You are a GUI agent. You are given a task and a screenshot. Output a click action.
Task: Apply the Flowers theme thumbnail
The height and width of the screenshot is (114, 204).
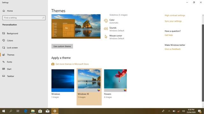115,81
